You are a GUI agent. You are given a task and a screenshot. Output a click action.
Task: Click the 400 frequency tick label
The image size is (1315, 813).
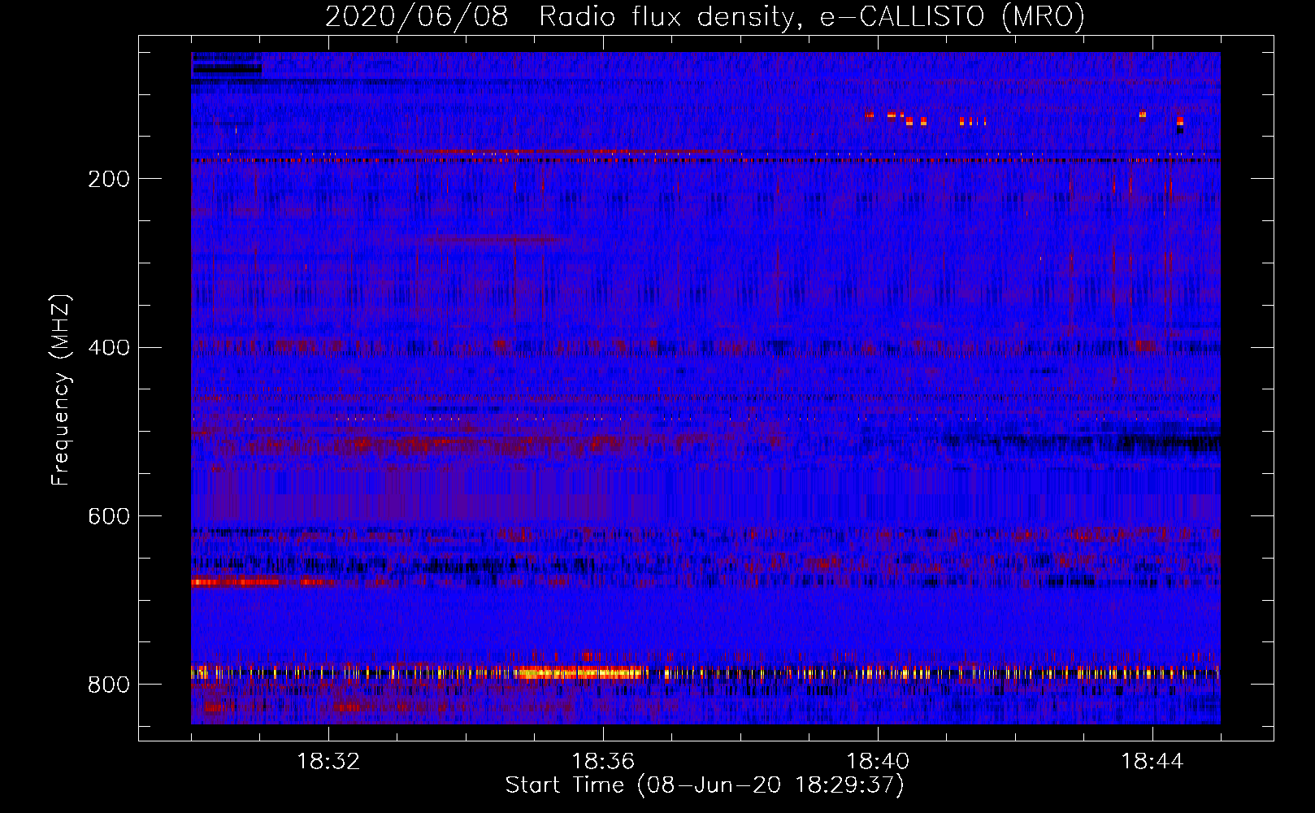pyautogui.click(x=109, y=348)
